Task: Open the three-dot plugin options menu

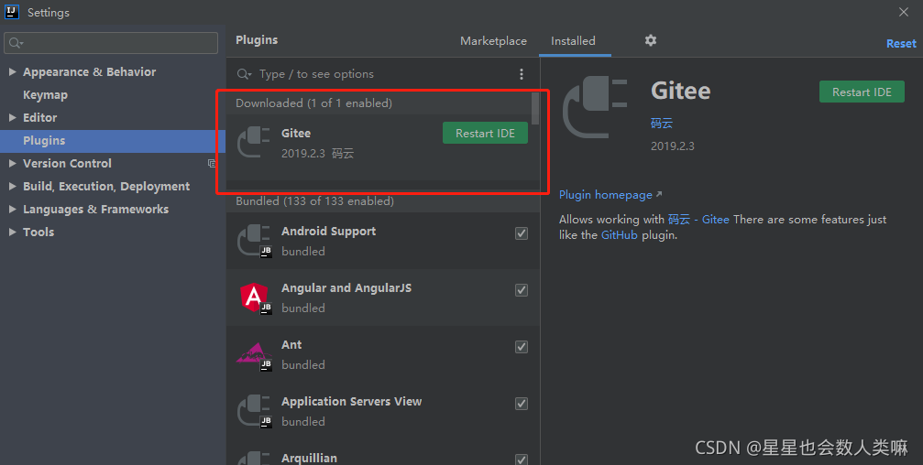Action: point(521,74)
